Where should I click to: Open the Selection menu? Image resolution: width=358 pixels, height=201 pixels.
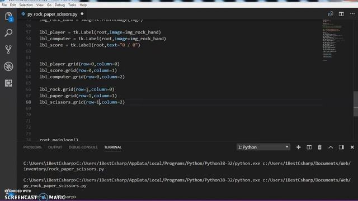tap(26, 5)
